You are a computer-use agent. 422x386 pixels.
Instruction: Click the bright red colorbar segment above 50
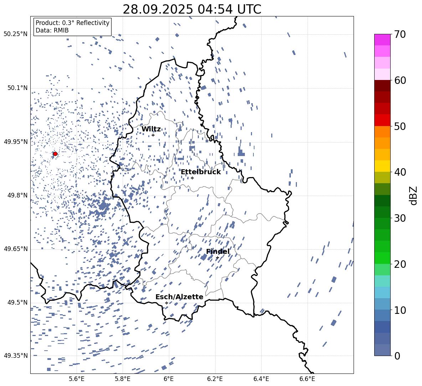[382, 120]
